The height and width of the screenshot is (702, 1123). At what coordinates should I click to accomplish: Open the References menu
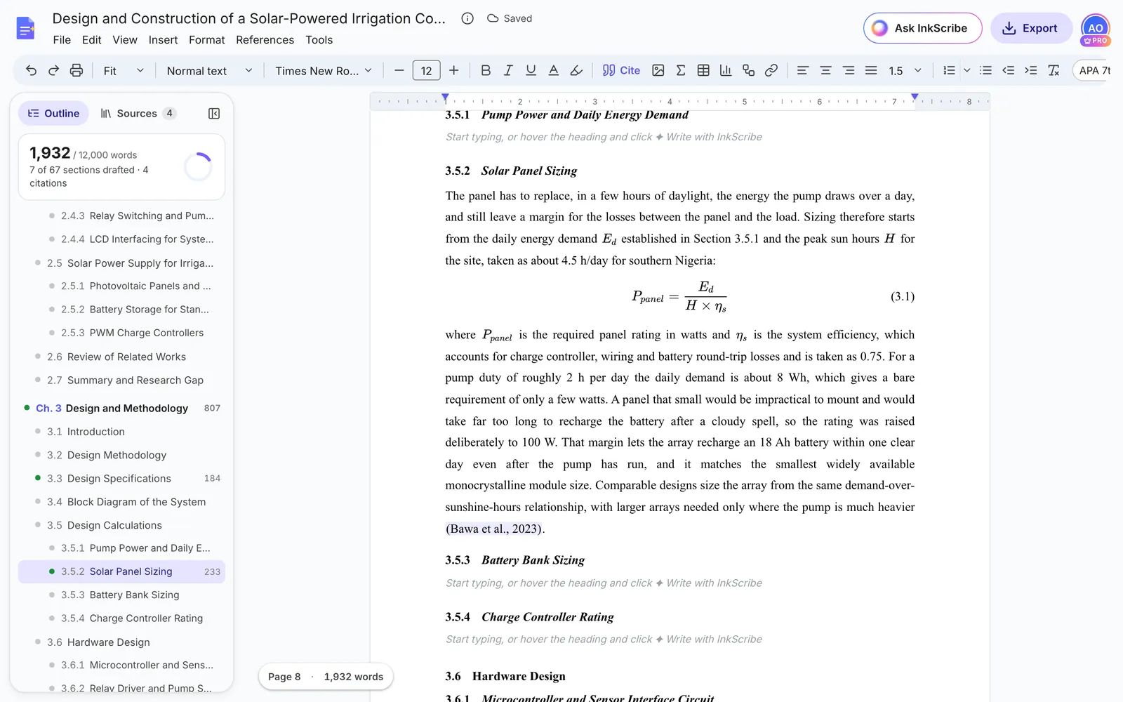[x=265, y=40]
